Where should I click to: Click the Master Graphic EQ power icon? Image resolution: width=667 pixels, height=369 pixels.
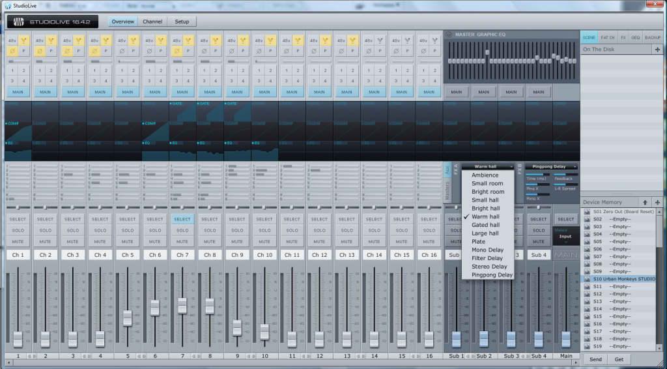click(448, 35)
